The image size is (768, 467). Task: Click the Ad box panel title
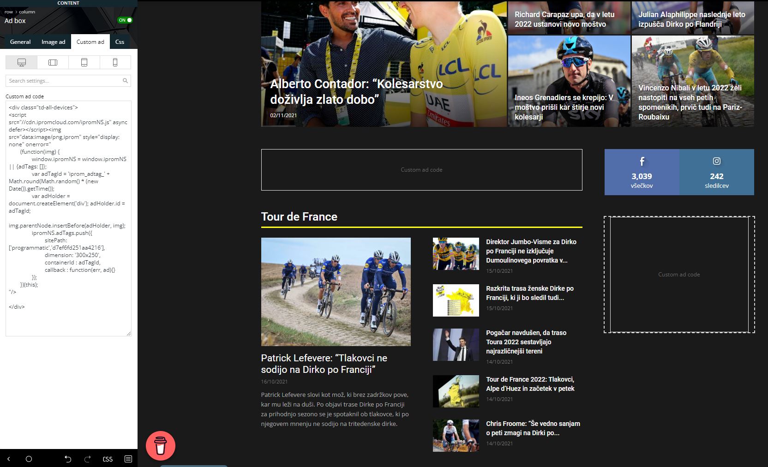pyautogui.click(x=15, y=21)
